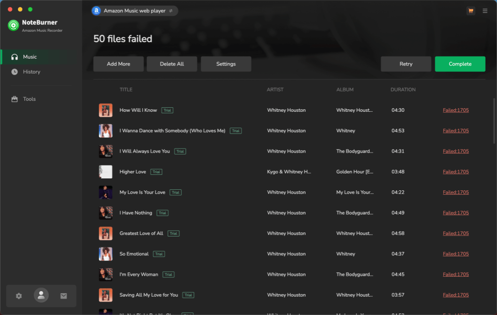Open the Settings button above list
Viewport: 497px width, 315px height.
[226, 64]
